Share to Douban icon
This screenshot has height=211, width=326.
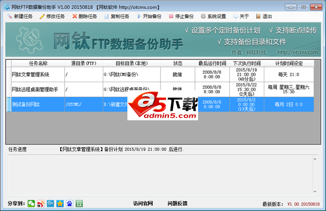pos(79,203)
